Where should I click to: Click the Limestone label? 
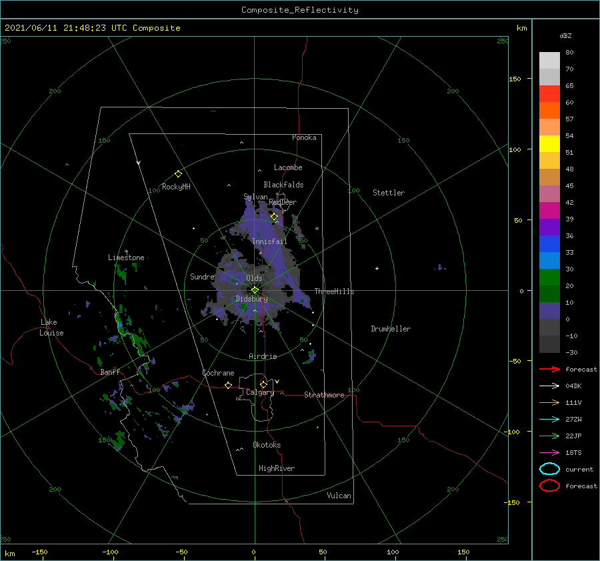tap(126, 257)
